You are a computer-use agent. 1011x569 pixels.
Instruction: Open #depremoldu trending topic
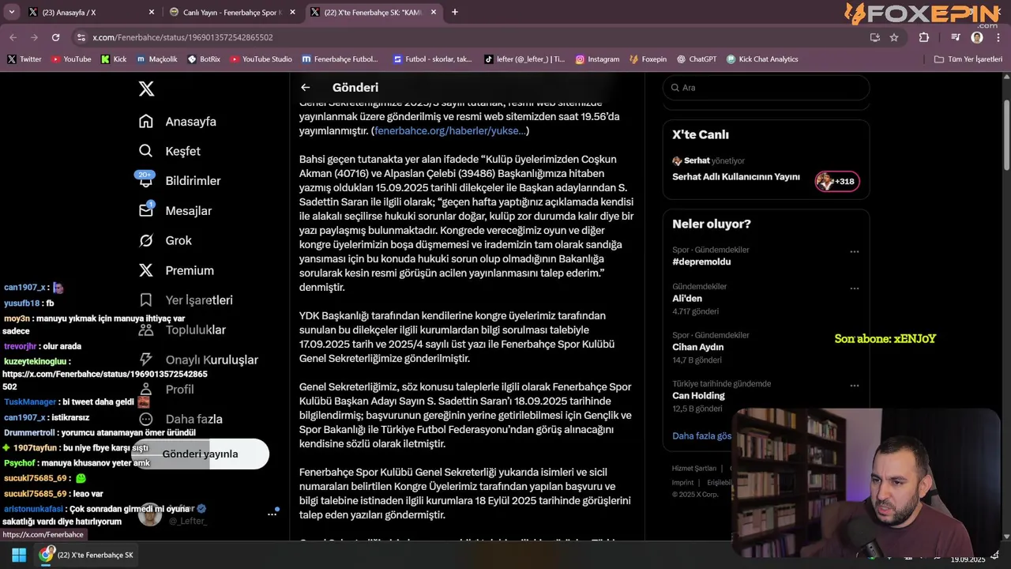pyautogui.click(x=701, y=262)
